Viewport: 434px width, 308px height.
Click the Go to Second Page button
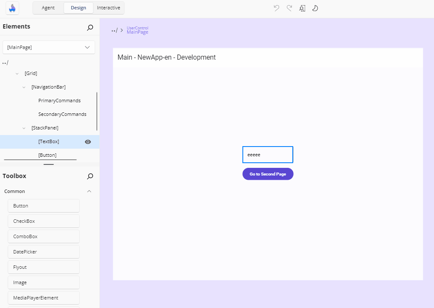click(x=268, y=174)
